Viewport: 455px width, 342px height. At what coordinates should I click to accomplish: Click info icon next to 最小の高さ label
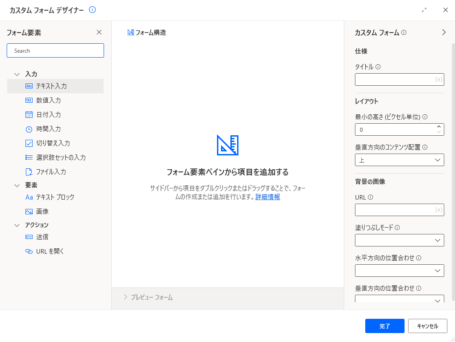425,117
